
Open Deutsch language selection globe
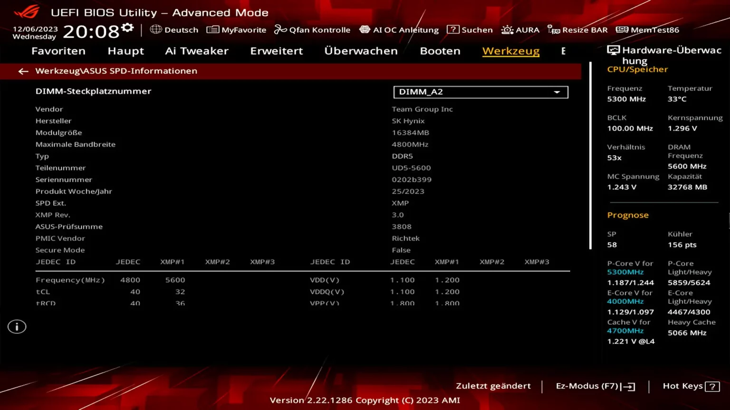pos(156,29)
